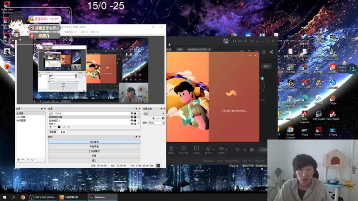Open Windows Start button
358x201 pixels.
4,197
